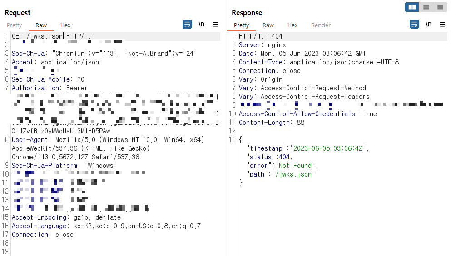Click Access-Control-Allow-Credentials: true header
Screen dimensions: 451x256
pos(308,114)
